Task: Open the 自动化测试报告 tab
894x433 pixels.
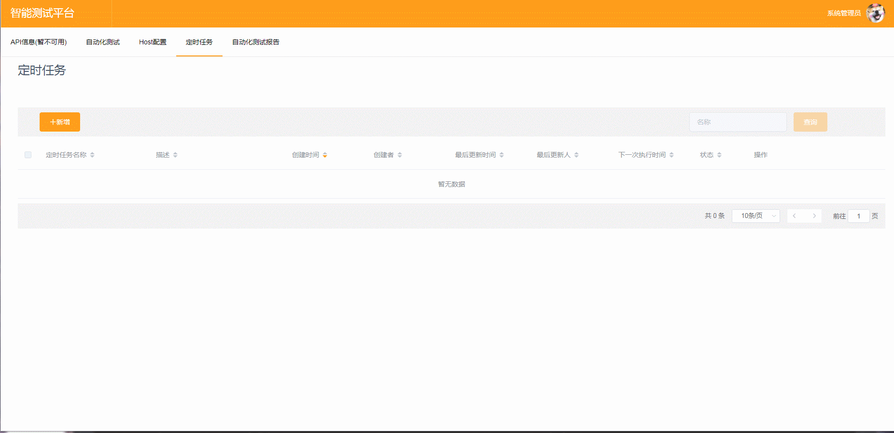Action: point(256,42)
